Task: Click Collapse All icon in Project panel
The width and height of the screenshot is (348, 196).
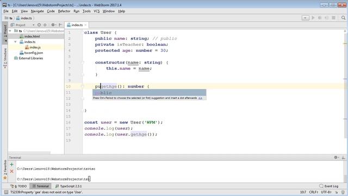Action: (45, 25)
